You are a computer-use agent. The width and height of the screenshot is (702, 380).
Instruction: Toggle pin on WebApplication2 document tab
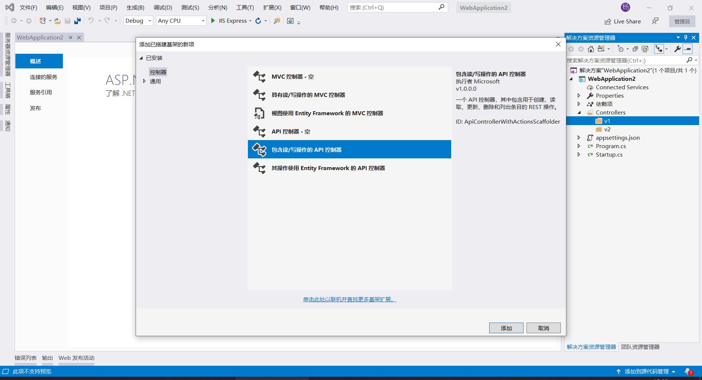point(71,37)
